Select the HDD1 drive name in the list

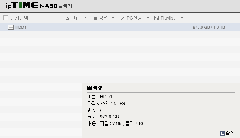[x=21, y=27]
